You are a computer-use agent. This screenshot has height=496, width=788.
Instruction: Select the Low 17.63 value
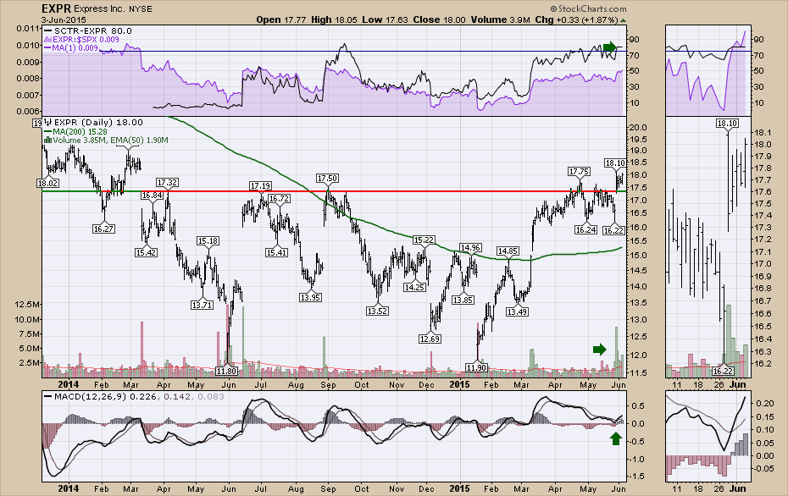tap(385, 20)
